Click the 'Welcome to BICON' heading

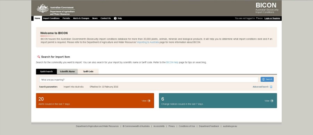(54, 33)
